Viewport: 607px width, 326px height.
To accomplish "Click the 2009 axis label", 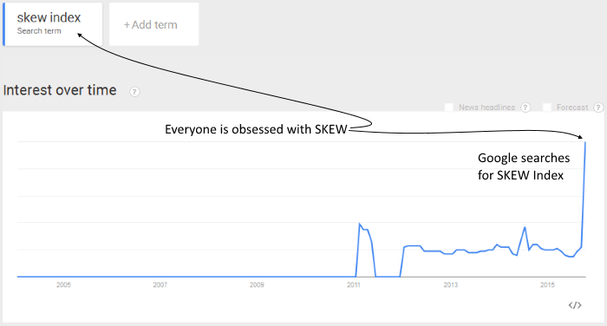I will tap(257, 285).
